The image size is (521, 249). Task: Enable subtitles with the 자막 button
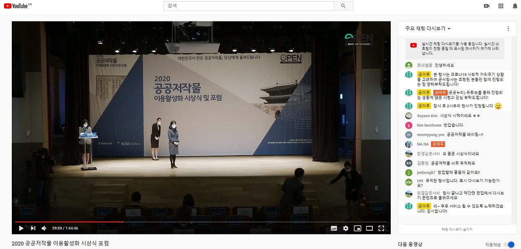(x=334, y=228)
